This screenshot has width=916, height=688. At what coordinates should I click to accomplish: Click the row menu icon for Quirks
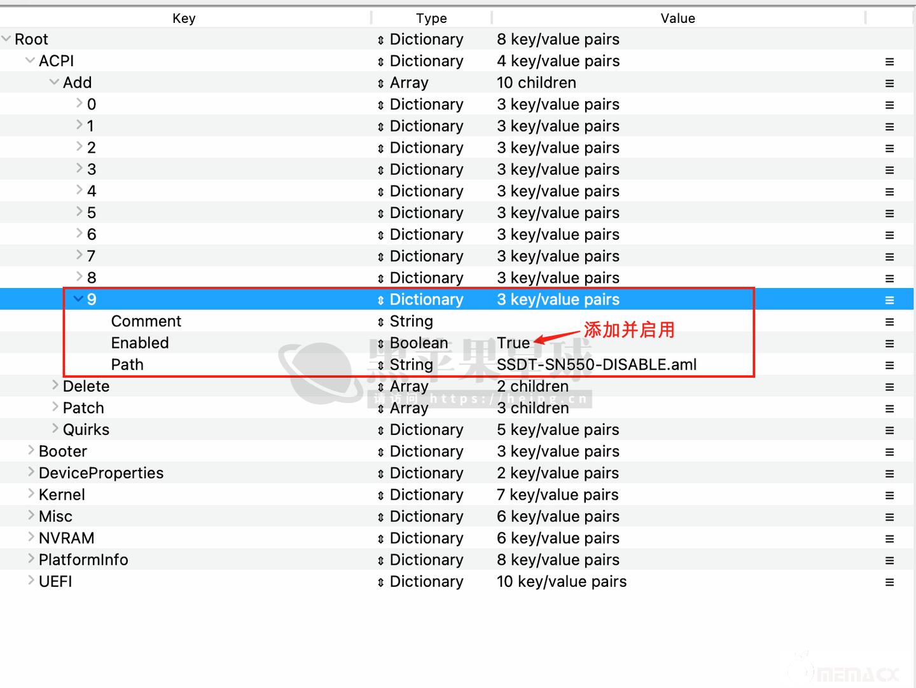tap(889, 430)
